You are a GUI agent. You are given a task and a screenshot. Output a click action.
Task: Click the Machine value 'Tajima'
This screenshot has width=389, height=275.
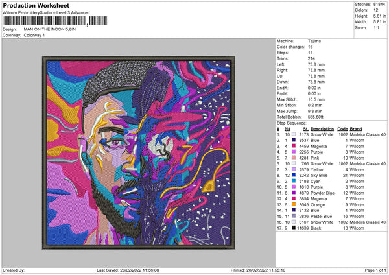[x=314, y=41]
